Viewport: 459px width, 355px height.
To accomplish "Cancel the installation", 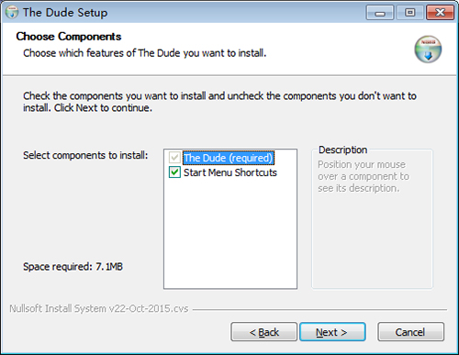I will [x=410, y=332].
